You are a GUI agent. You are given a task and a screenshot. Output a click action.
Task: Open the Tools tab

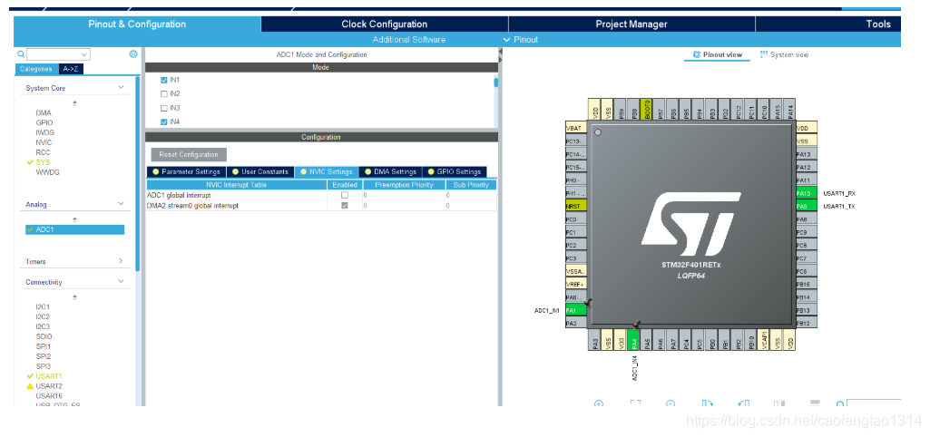pos(877,24)
